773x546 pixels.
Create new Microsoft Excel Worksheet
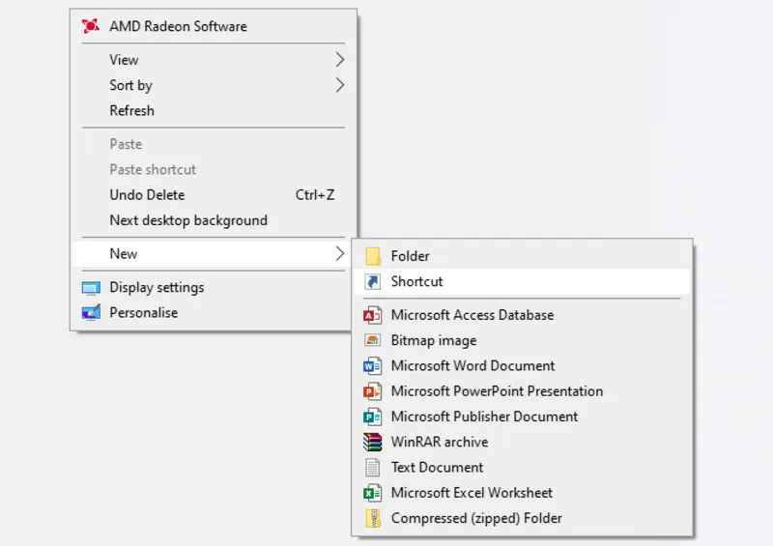(x=522, y=493)
